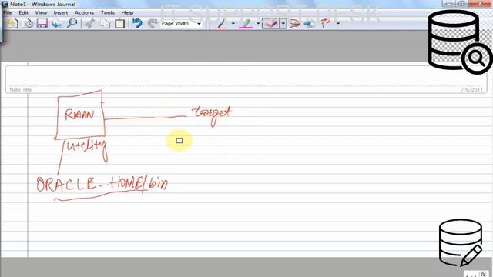Undo last stroke with blue arrow

[137, 23]
